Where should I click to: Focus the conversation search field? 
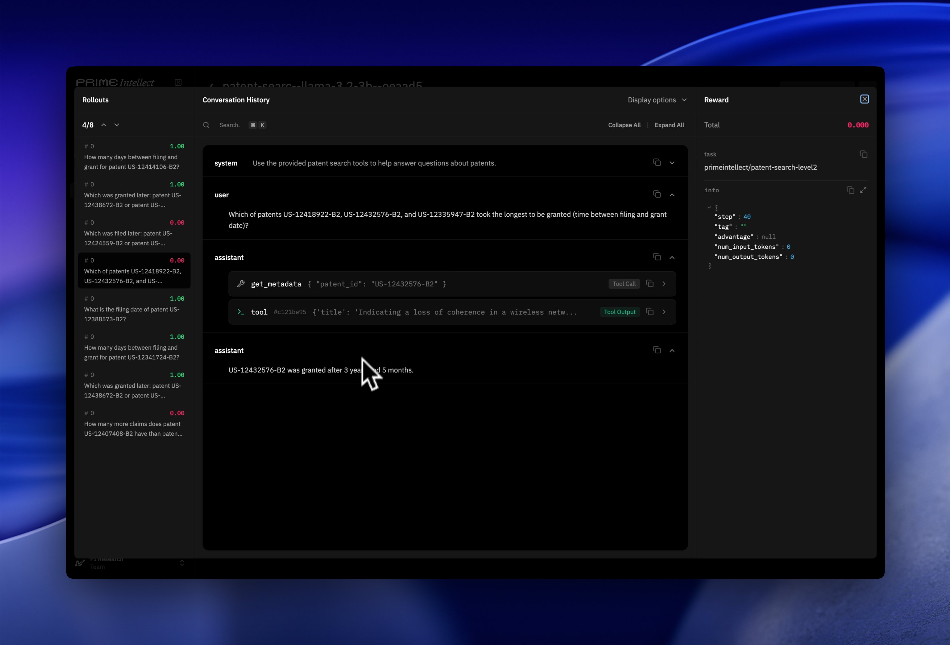coord(230,125)
